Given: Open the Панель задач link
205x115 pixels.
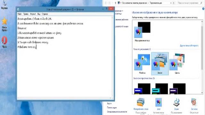Looking at the screenshot, I should click(x=112, y=108).
